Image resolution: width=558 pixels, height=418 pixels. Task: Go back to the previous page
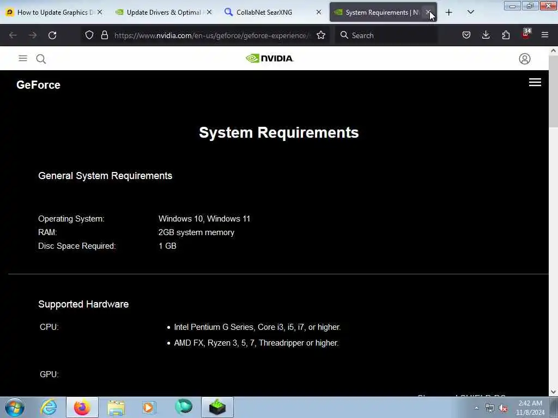13,35
